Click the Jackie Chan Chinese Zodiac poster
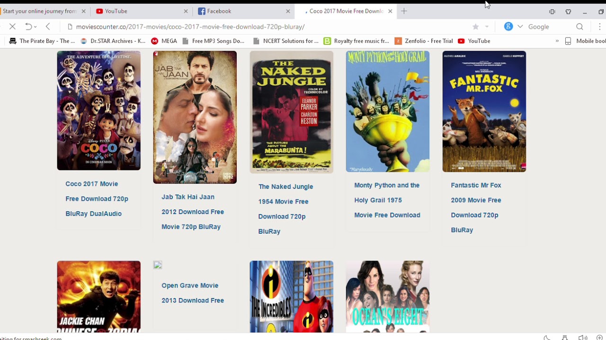 98,297
